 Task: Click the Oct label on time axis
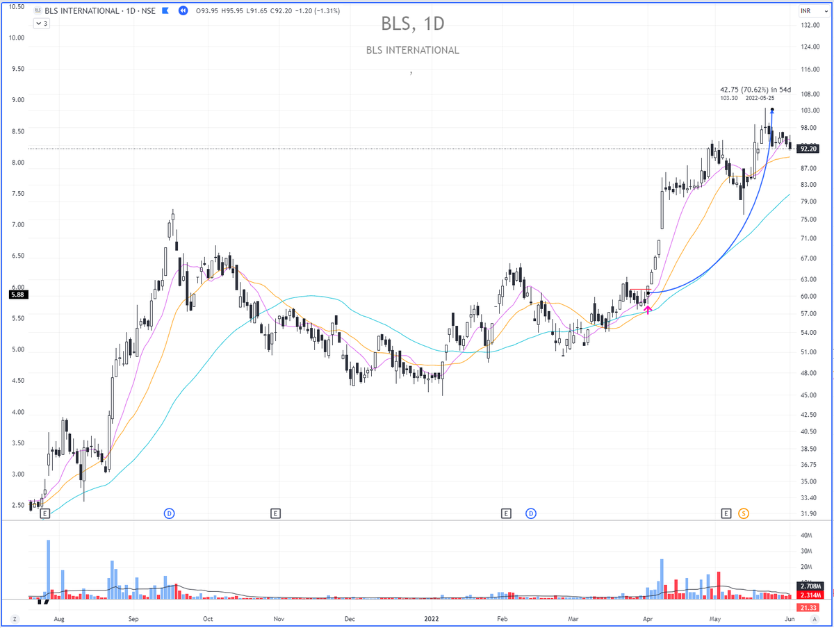click(x=207, y=618)
